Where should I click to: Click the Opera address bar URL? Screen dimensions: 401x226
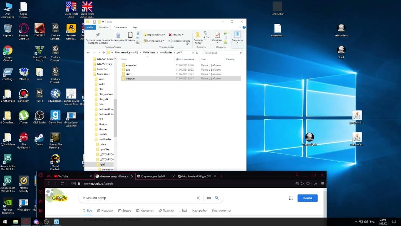pos(98,184)
